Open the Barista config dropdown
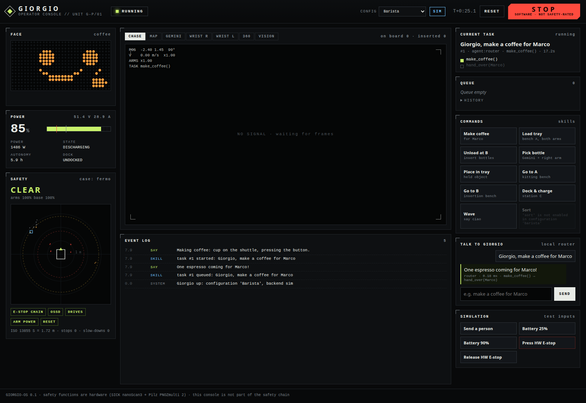 point(402,11)
